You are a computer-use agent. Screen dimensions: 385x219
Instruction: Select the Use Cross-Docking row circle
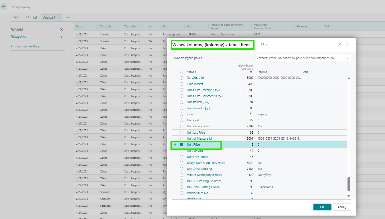[x=181, y=169]
